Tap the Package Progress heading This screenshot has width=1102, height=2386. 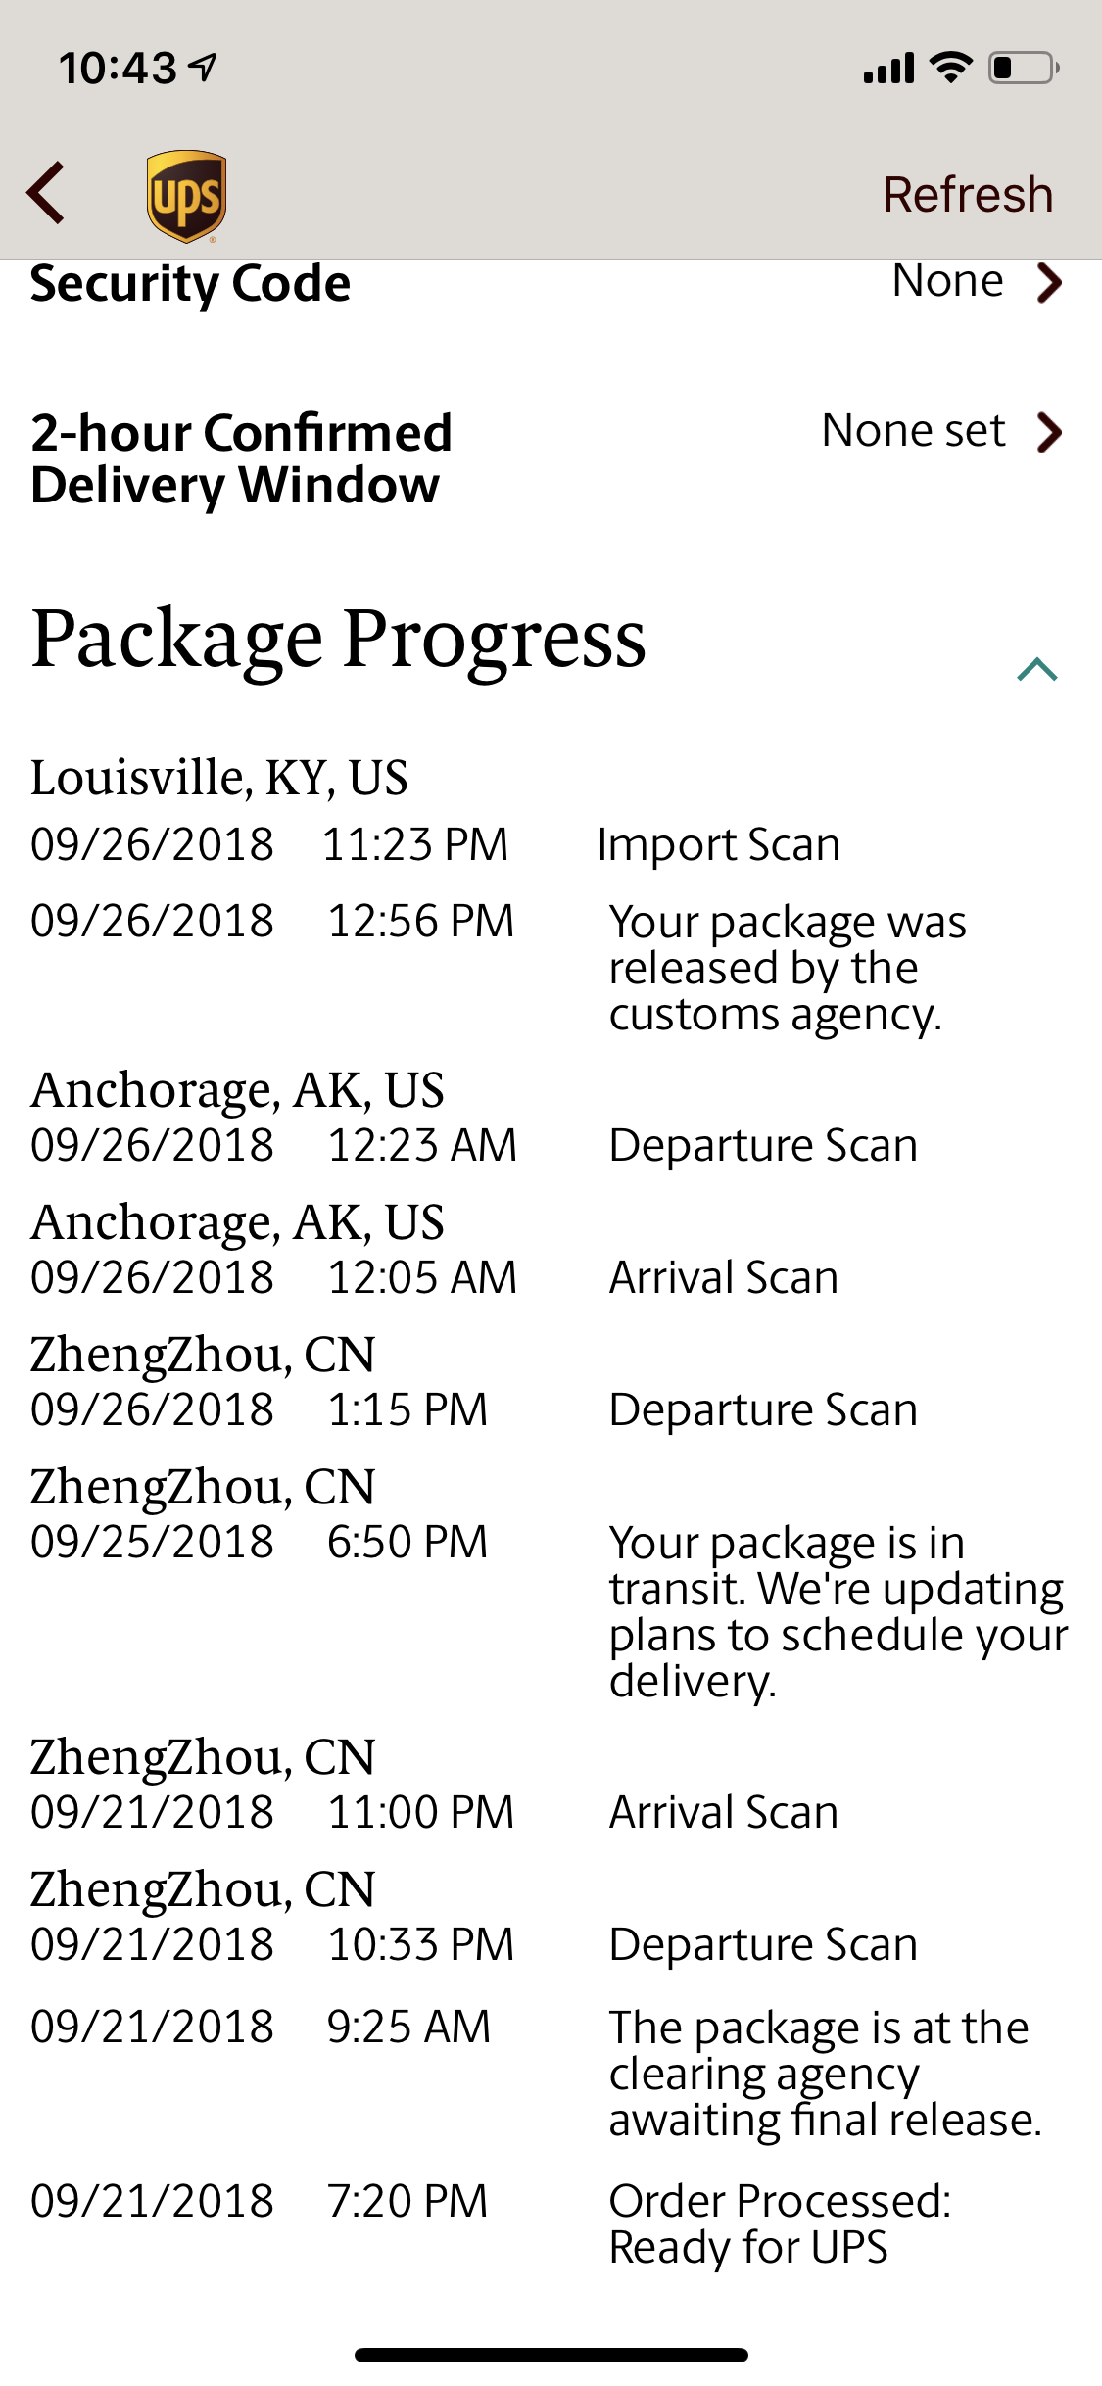(338, 640)
